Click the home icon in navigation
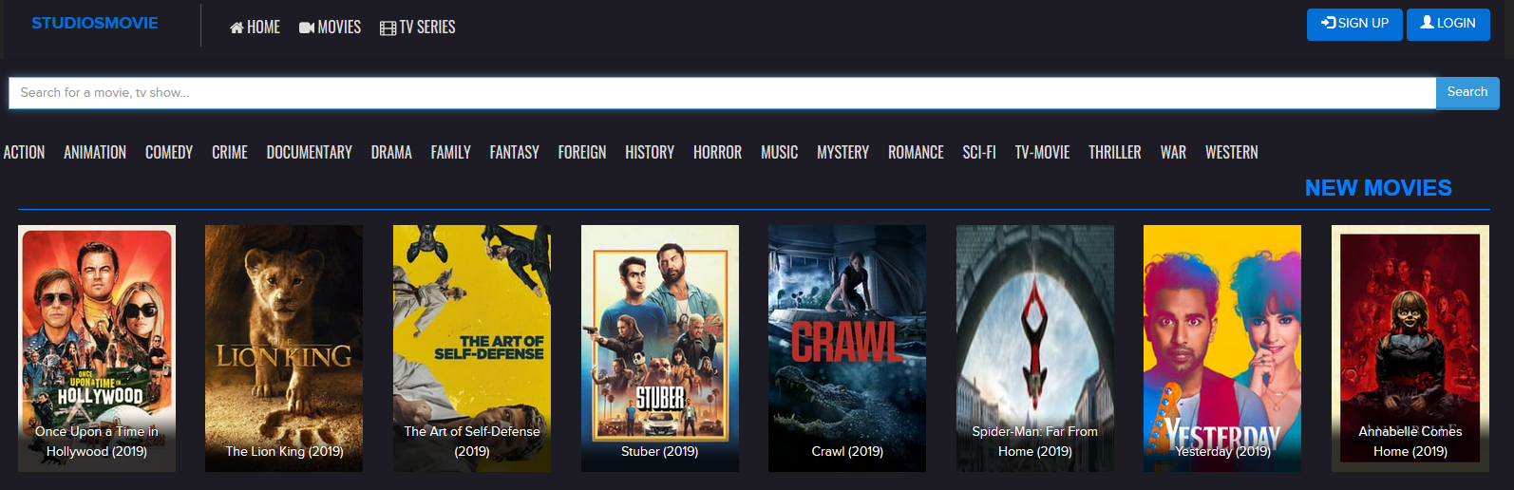This screenshot has height=490, width=1514. (x=237, y=28)
